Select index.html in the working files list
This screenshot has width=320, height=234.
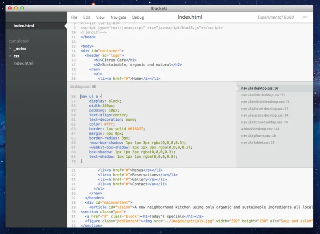click(x=24, y=26)
